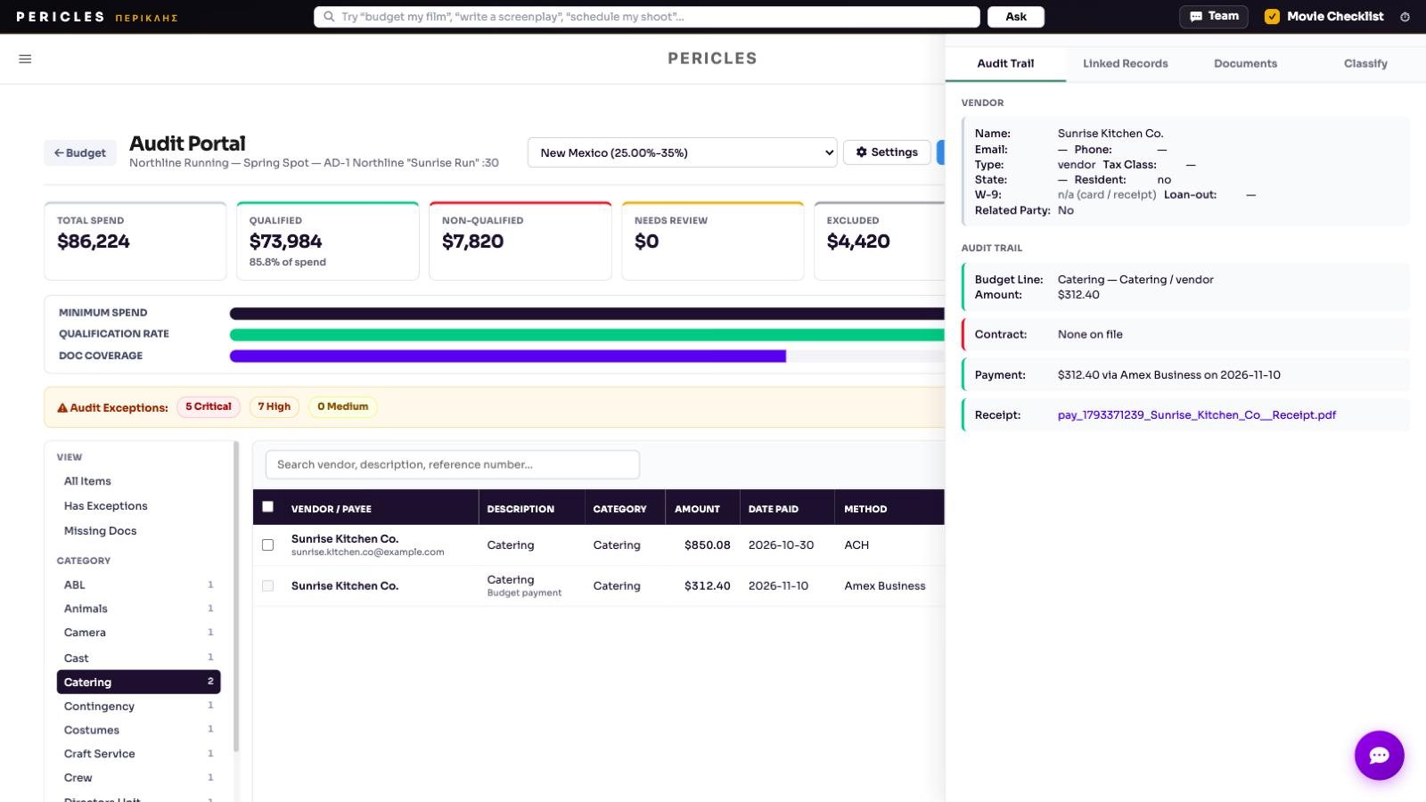Open the Sunrise Kitchen Co receipt PDF link
1426x802 pixels.
(x=1196, y=414)
